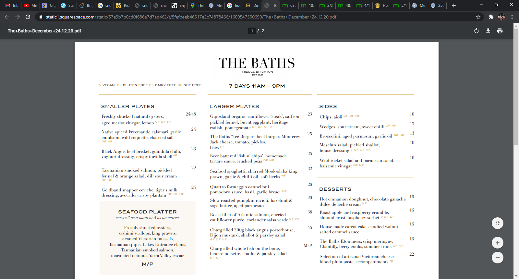The height and width of the screenshot is (279, 519).
Task: Switch to the Gmail Inbox tab
Action: (12, 6)
